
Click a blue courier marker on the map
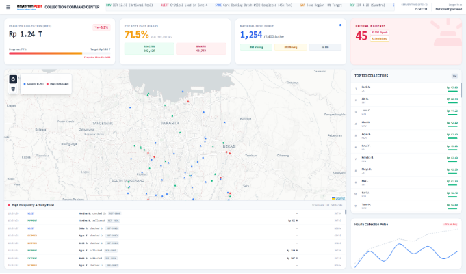point(130,107)
